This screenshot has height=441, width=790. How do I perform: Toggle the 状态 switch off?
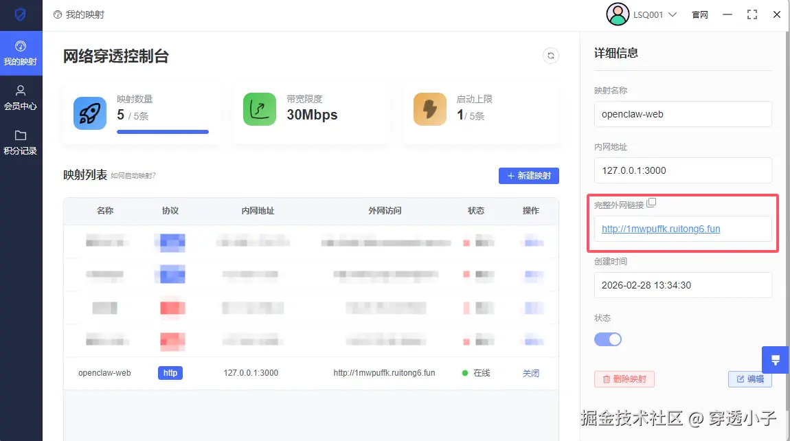[x=608, y=339]
